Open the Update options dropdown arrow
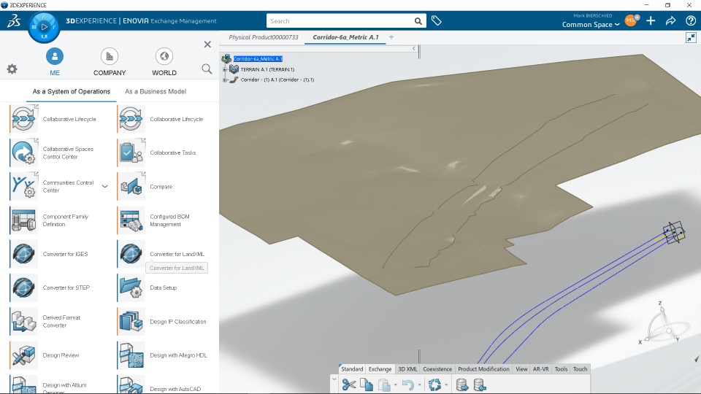This screenshot has width=701, height=394. coord(445,385)
